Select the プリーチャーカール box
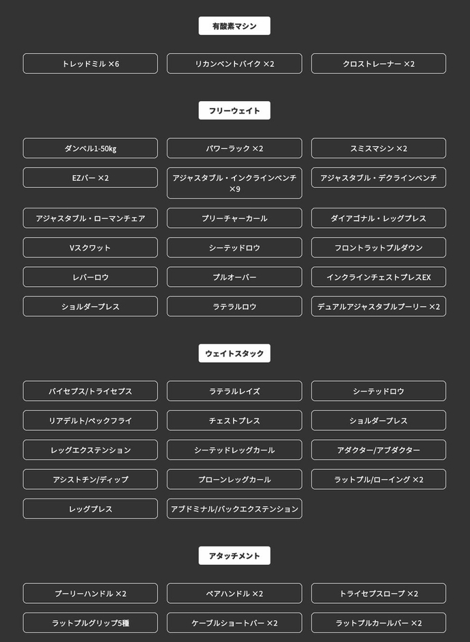The height and width of the screenshot is (642, 470). (x=234, y=218)
